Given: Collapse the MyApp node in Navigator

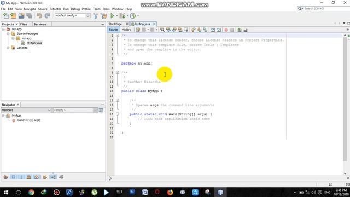Looking at the screenshot, I should (3, 115).
